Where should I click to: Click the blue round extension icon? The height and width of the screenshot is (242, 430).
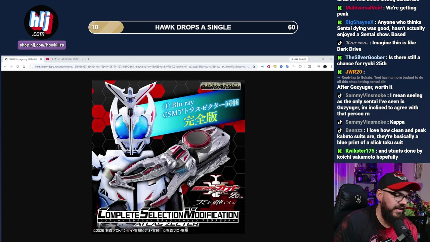[x=281, y=67]
